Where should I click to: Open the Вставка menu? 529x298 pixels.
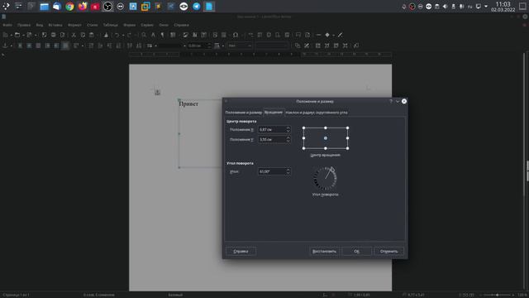pos(55,25)
